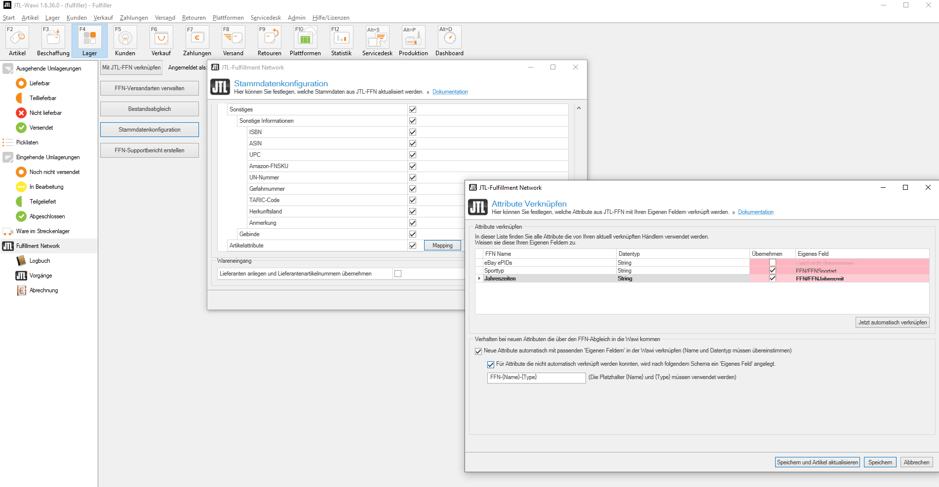
Task: Toggle Lieferanten anlegen checkbox in Wareneingang
Action: click(x=398, y=274)
